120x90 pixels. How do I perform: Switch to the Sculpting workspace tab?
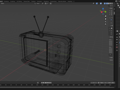pyautogui.click(x=13, y=1)
